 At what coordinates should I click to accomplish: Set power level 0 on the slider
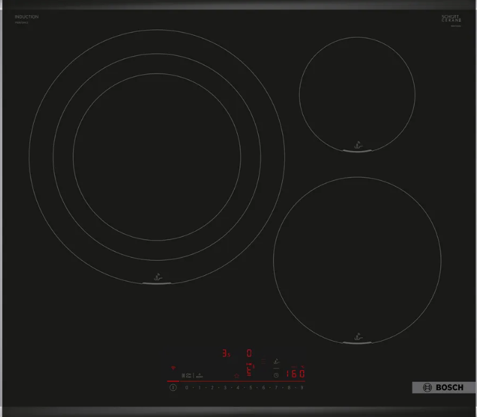[186, 388]
